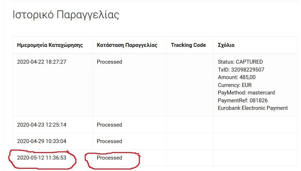
Task: Click the Tracking Code column header
Action: (x=188, y=45)
